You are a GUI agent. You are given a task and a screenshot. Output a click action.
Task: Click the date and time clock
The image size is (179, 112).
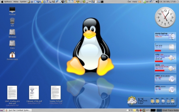tap(168, 2)
